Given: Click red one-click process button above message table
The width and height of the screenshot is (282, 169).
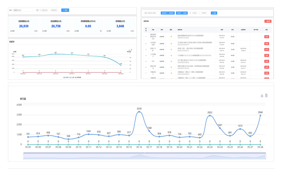Looking at the screenshot, I should [x=268, y=21].
